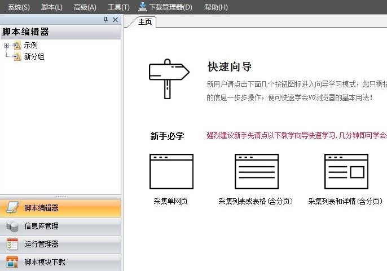Open the 高级(A) menu
The image size is (387, 271).
click(85, 7)
